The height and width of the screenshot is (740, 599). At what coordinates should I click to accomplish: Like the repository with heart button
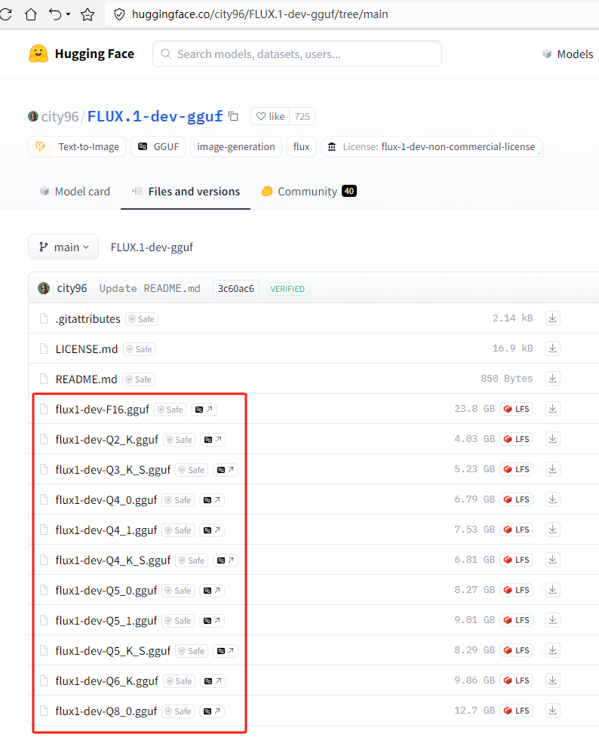pos(271,116)
